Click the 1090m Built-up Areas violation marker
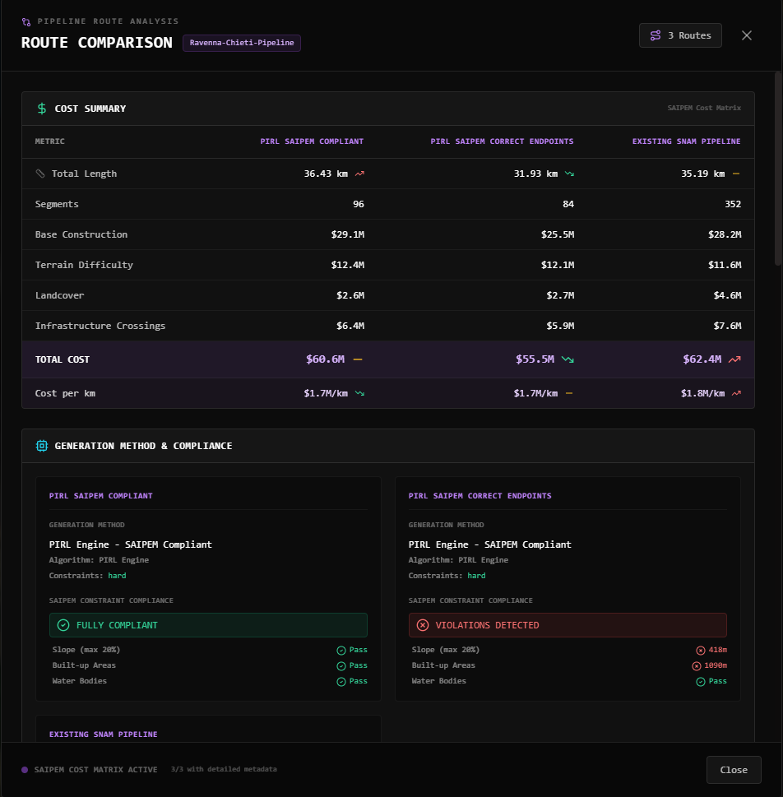Viewport: 783px width, 797px height. coord(711,665)
